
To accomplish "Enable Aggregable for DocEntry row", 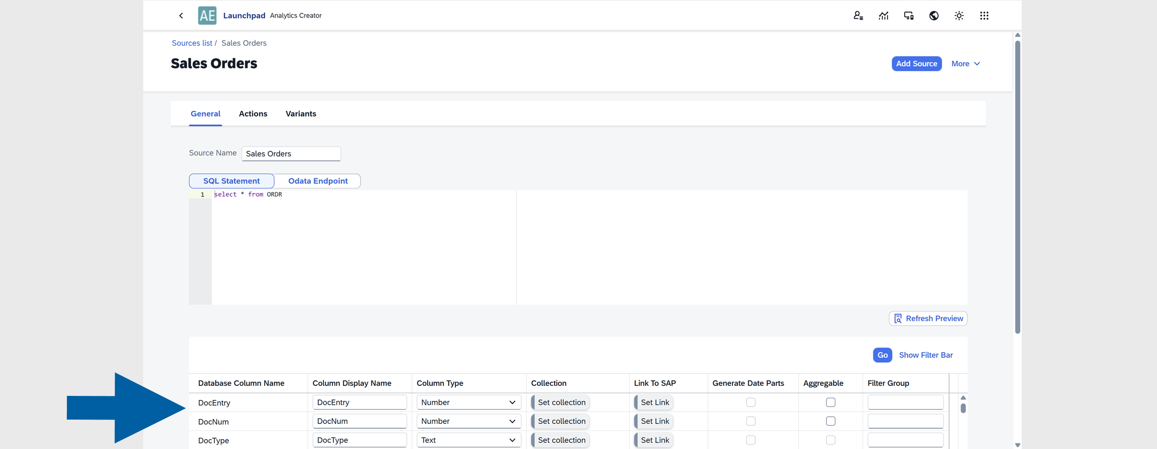I will (830, 402).
